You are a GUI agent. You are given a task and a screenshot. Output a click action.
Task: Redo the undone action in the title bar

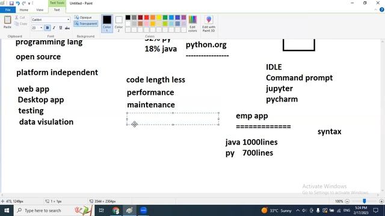coord(24,3)
